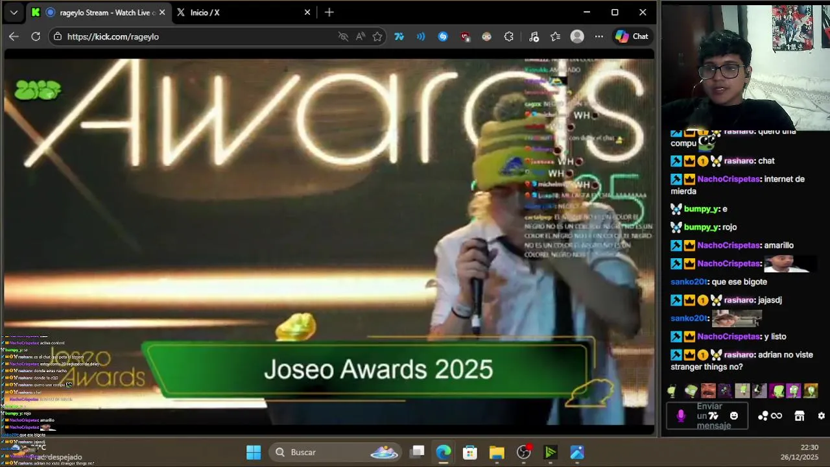Image resolution: width=830 pixels, height=467 pixels.
Task: Click the infinity icon in chat
Action: point(776,416)
